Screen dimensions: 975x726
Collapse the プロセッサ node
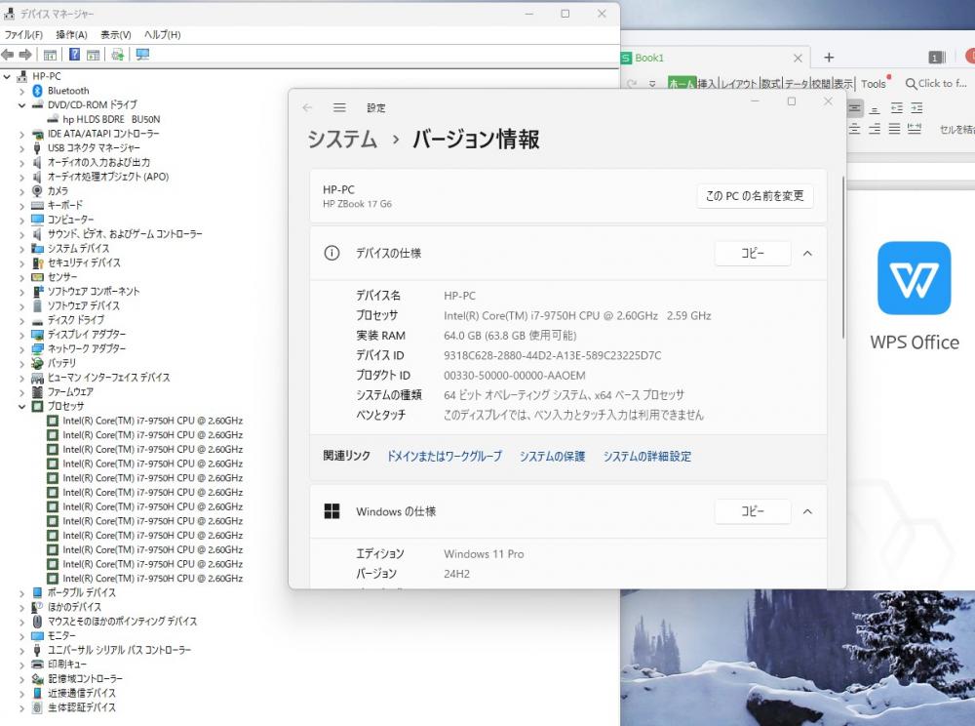(x=21, y=406)
